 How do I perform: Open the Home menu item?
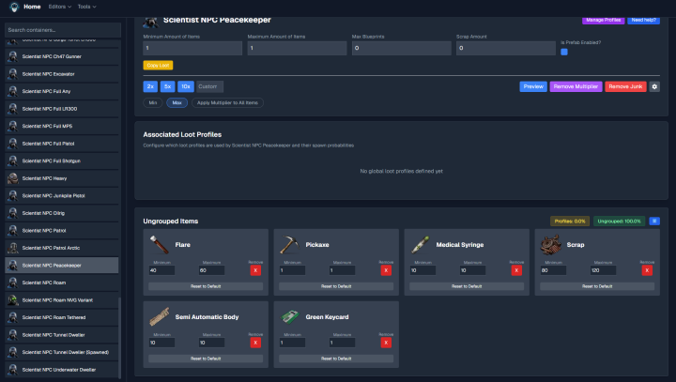tap(32, 7)
